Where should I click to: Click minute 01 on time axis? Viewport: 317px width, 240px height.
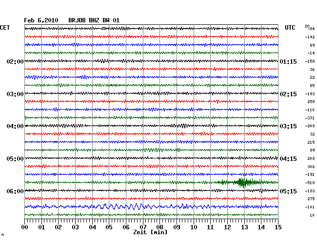[x=41, y=227]
